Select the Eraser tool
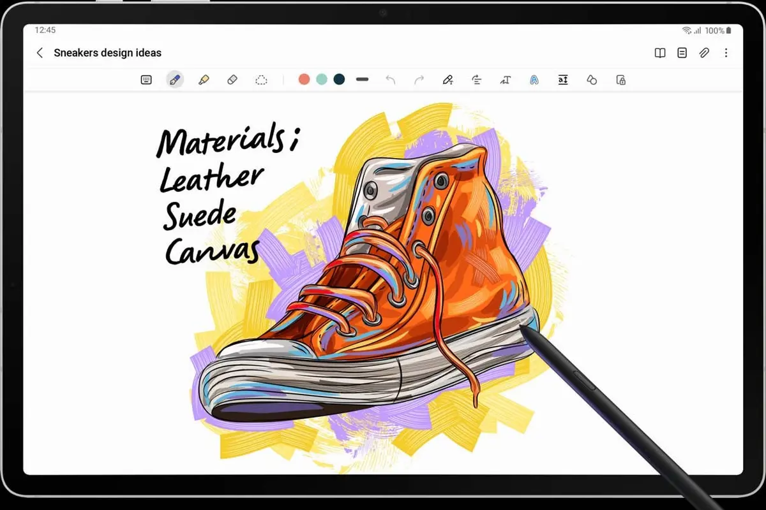This screenshot has height=510, width=766. 232,80
